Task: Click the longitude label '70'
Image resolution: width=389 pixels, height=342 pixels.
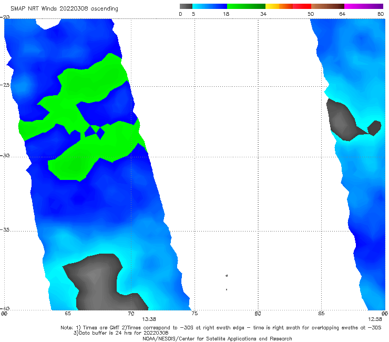Action: click(131, 314)
